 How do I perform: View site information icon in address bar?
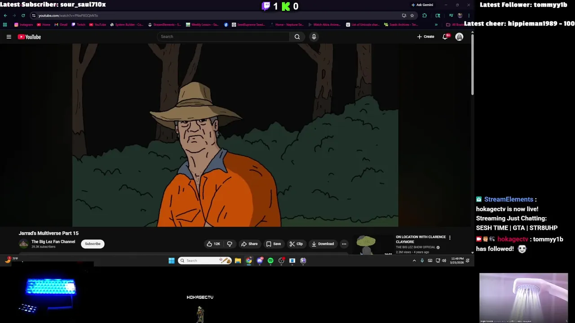(34, 16)
